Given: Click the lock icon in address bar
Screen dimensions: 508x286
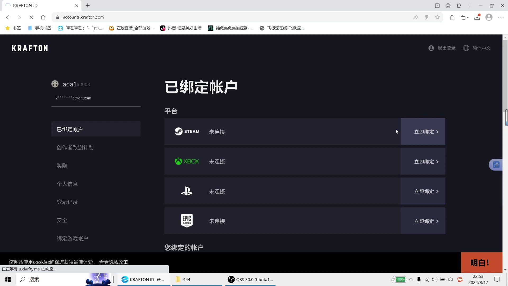Looking at the screenshot, I should (57, 17).
